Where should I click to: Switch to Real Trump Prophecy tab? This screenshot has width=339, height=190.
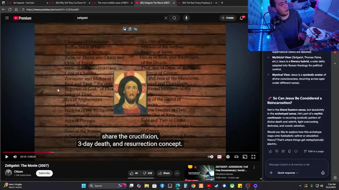point(198,3)
